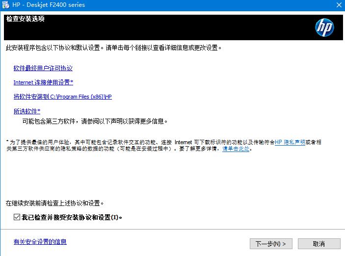Open the 有关安全设置的信息 link

pyautogui.click(x=40, y=242)
